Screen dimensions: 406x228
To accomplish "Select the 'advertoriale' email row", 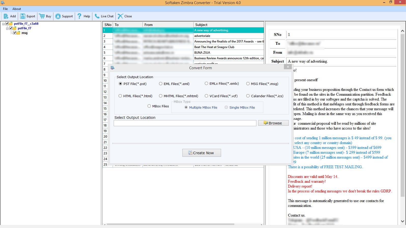I will tap(183, 36).
